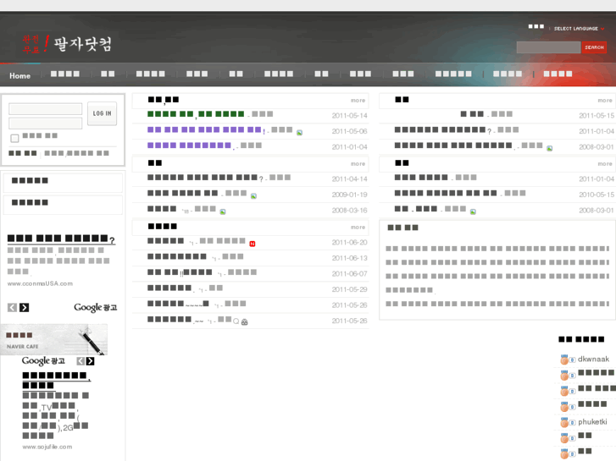Image resolution: width=616 pixels, height=461 pixels.
Task: Go to the Home menu item
Action: 20,76
